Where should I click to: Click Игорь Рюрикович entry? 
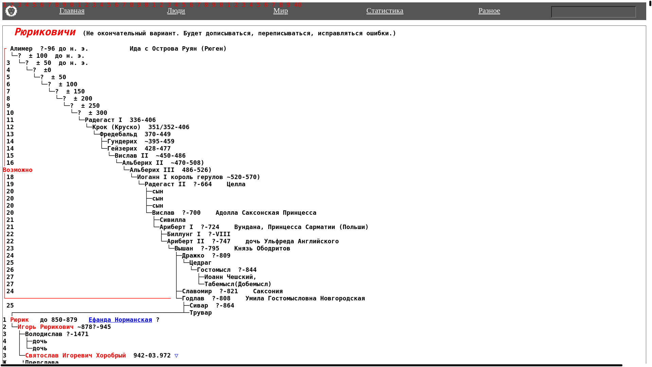pyautogui.click(x=46, y=327)
